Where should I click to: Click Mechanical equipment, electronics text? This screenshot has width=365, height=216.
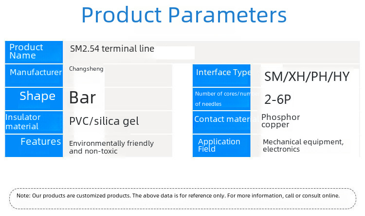(303, 145)
